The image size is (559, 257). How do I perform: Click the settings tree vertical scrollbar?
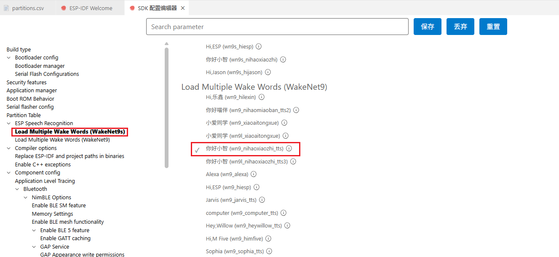click(x=166, y=105)
